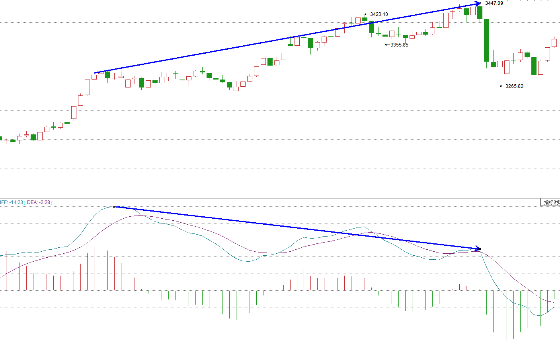Click the cyan down arrow after DEA value
The image size is (560, 340).
tap(52, 203)
